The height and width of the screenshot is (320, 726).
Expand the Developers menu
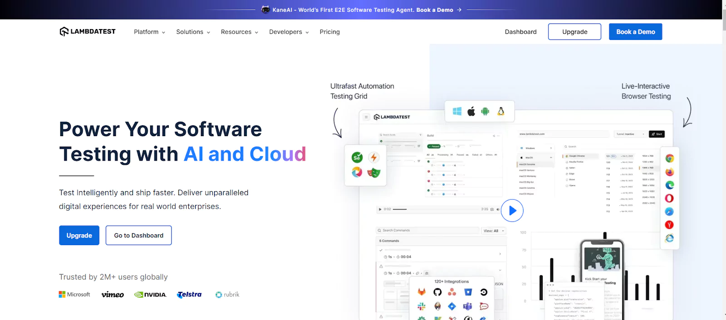289,32
